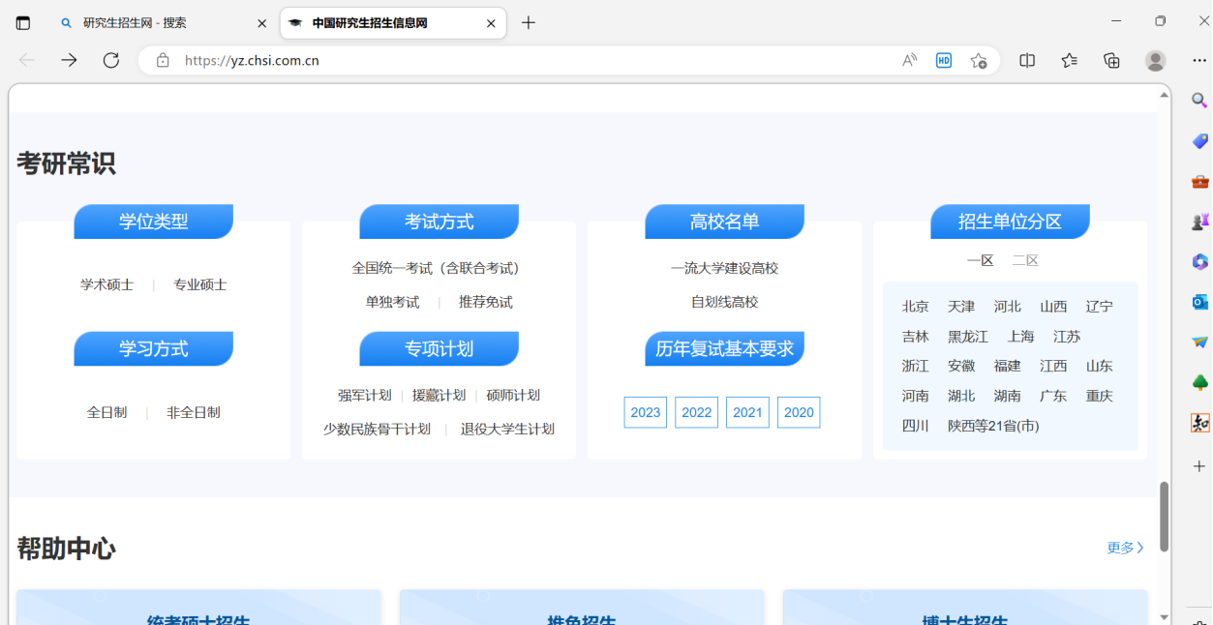Open Split screen icon in toolbar
This screenshot has width=1213, height=625.
[1027, 60]
